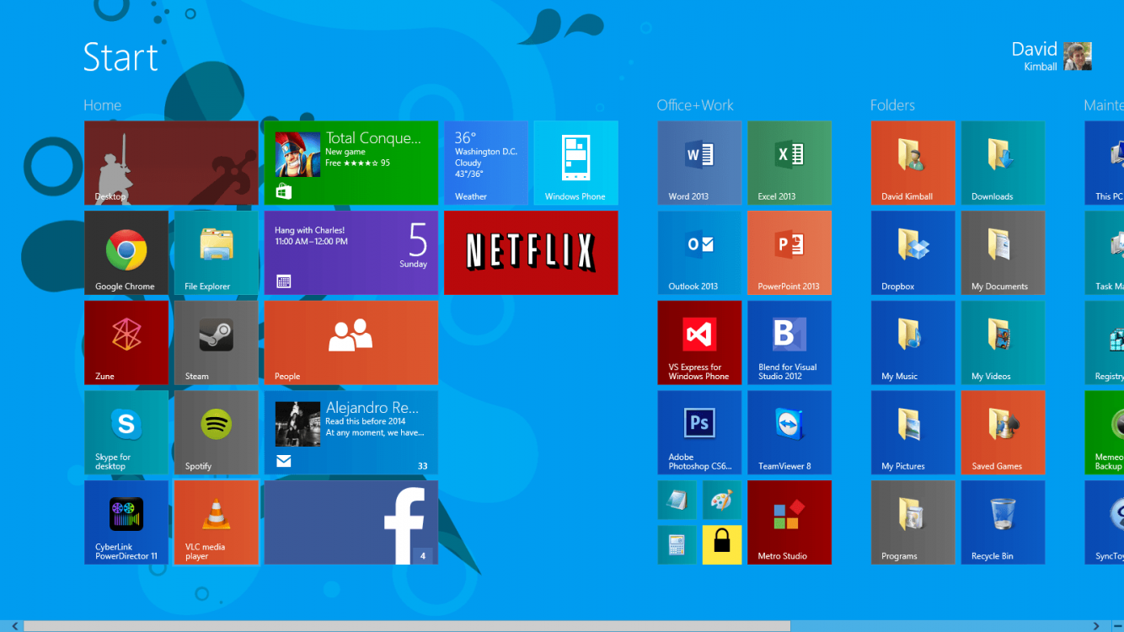Open the Zune tile
Screen dimensions: 1124x632
point(126,343)
